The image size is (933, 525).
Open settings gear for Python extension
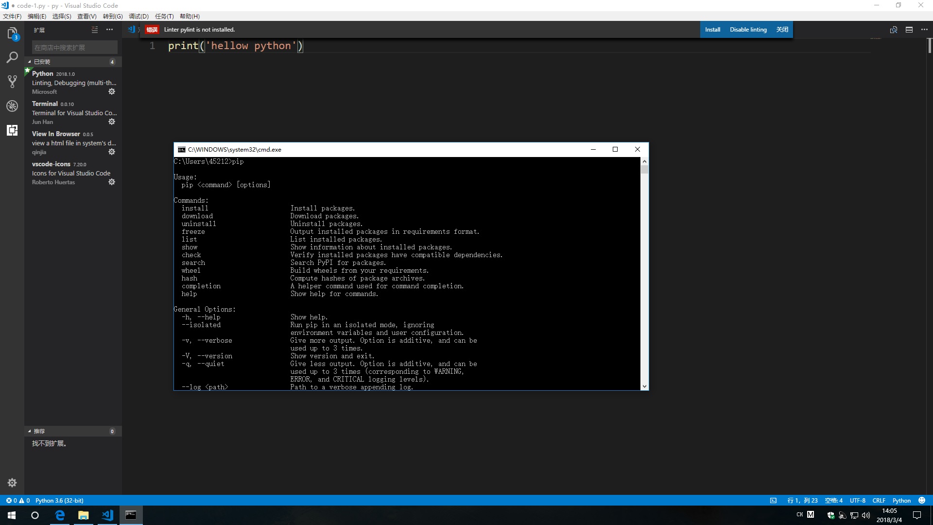tap(112, 91)
